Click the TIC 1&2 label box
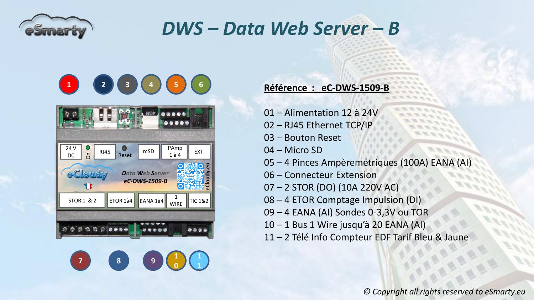This screenshot has width=534, height=300. pyautogui.click(x=199, y=201)
